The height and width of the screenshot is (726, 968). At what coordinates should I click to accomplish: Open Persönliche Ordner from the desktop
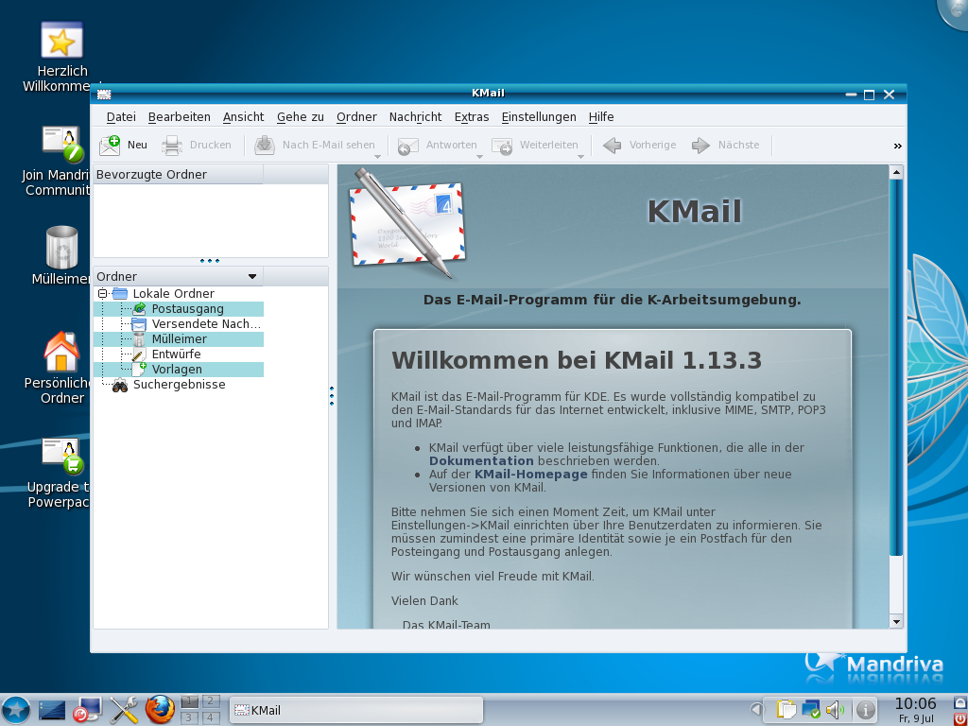click(60, 351)
